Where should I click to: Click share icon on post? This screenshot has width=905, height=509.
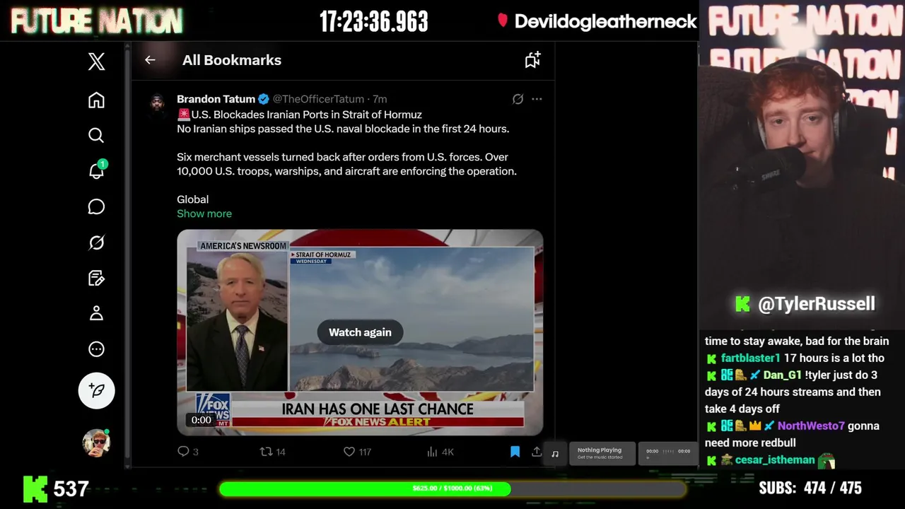(537, 452)
